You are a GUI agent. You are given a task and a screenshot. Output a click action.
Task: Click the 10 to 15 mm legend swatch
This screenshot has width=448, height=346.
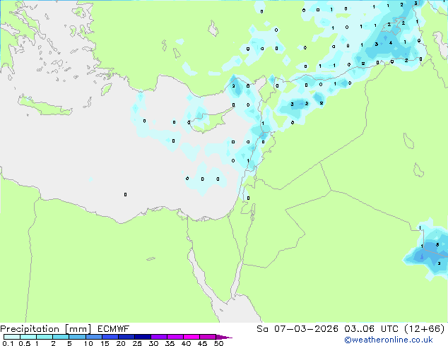tap(94, 337)
